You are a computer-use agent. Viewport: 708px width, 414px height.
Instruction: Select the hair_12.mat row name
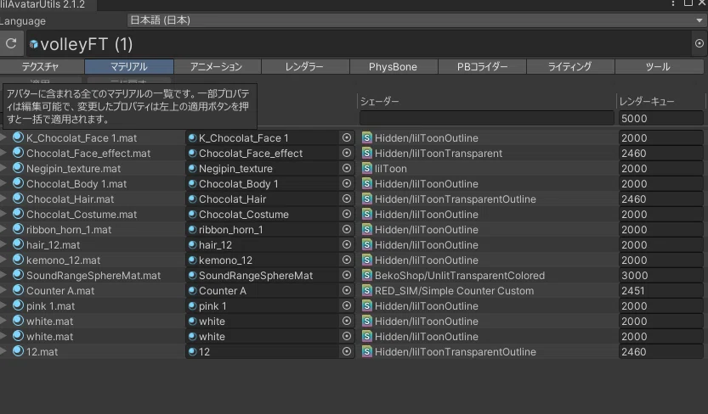point(53,245)
